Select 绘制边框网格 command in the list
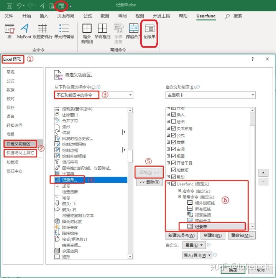 (x=91, y=144)
